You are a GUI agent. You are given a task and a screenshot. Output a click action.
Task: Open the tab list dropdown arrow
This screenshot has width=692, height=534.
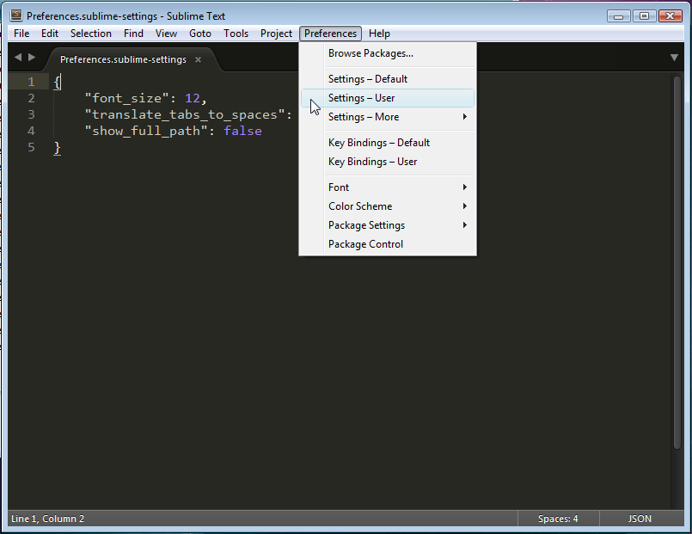click(674, 58)
